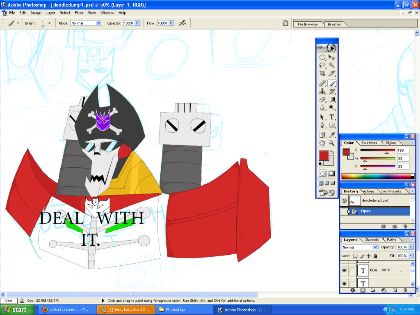The width and height of the screenshot is (420, 315).
Task: Switch to the Swatches tab
Action: tap(369, 143)
